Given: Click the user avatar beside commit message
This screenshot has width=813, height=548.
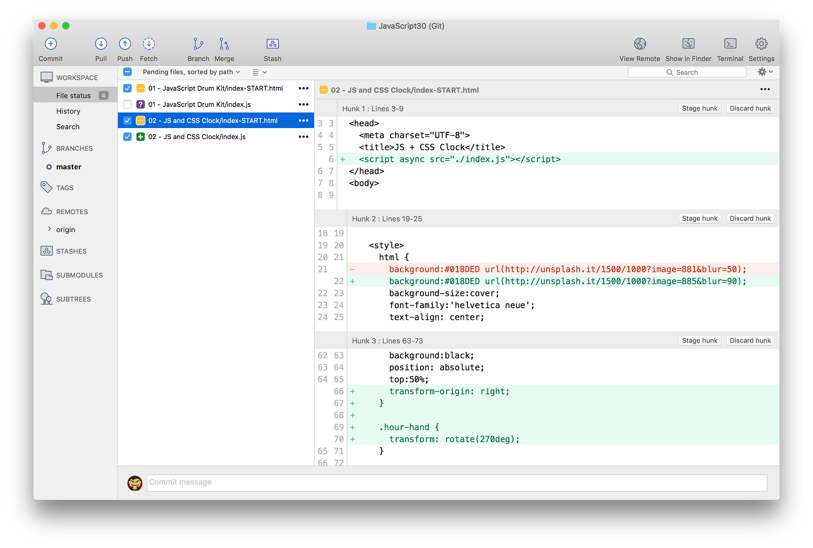Looking at the screenshot, I should (x=135, y=483).
